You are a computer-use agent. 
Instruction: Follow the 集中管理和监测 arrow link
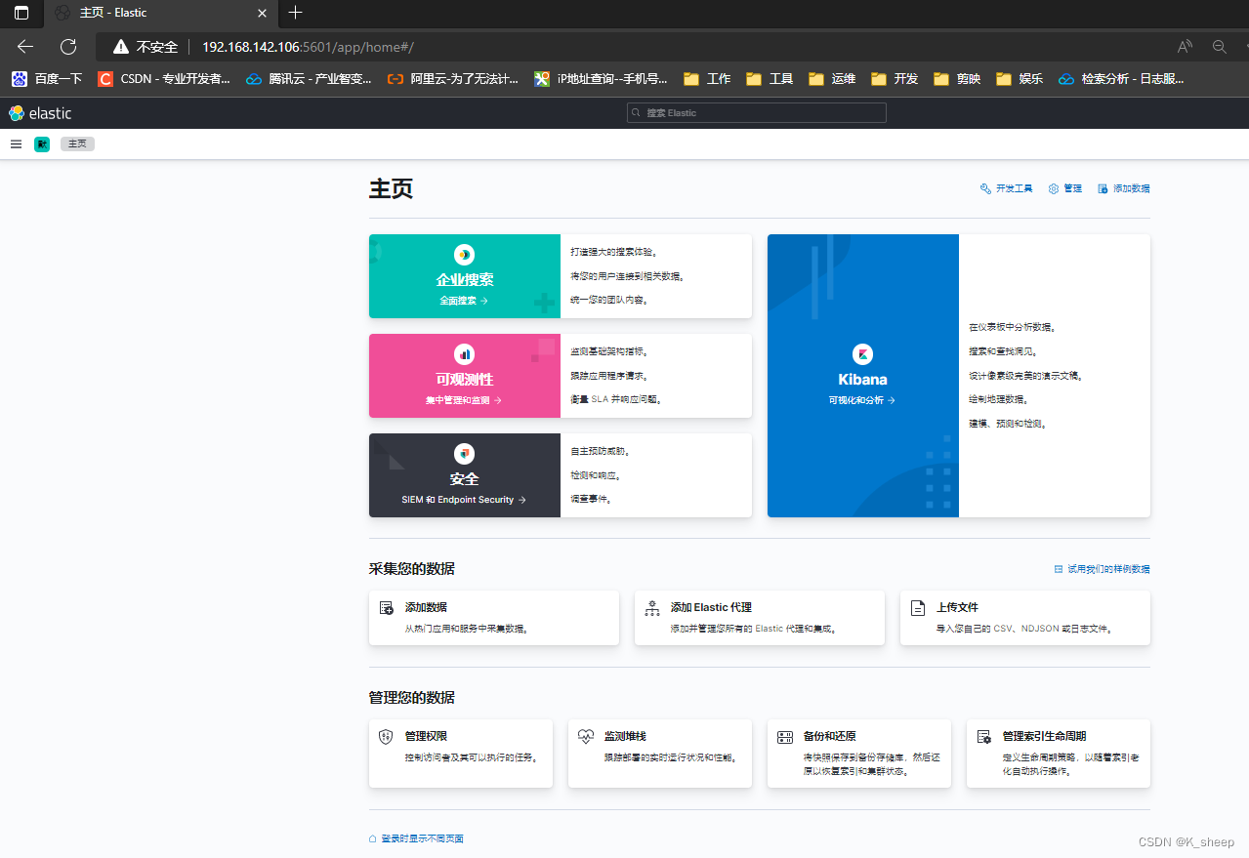(x=464, y=400)
